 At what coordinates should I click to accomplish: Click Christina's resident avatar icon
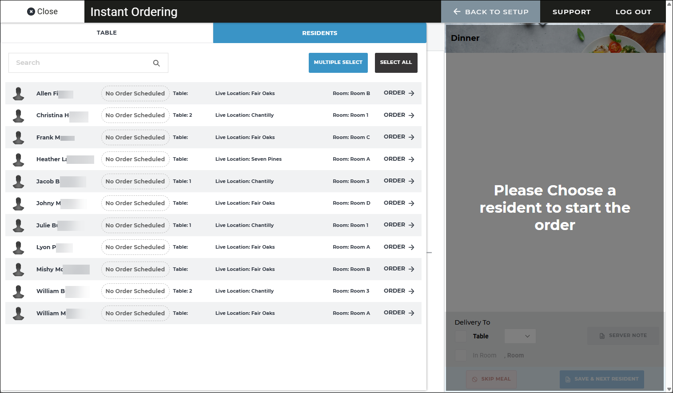19,115
